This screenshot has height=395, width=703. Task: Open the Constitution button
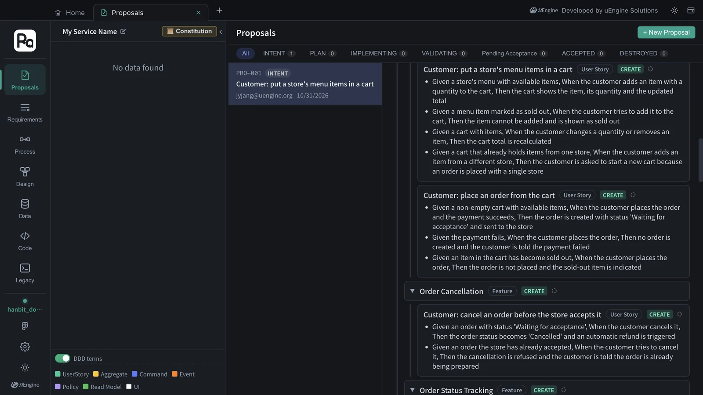pos(189,31)
